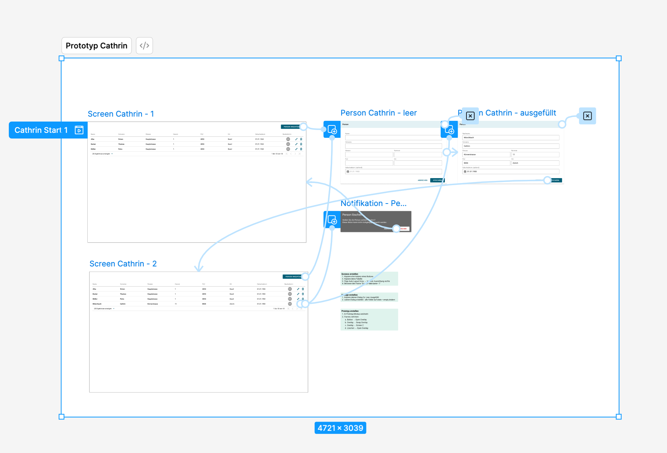Select the Person Cathrin - leer frame title
Screen dimensions: 667x453
[x=378, y=113]
